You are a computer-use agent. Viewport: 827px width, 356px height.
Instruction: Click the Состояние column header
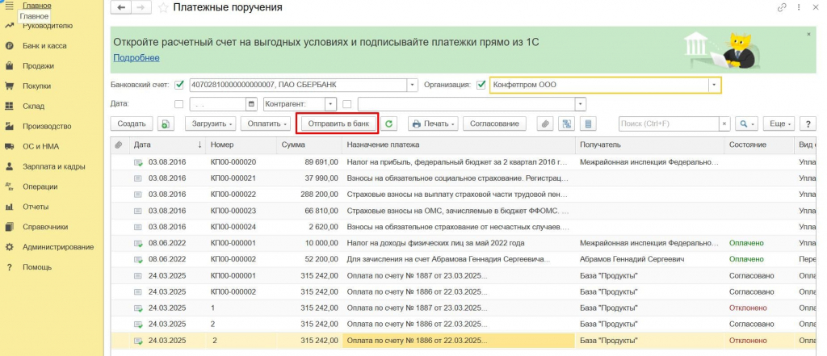point(758,144)
